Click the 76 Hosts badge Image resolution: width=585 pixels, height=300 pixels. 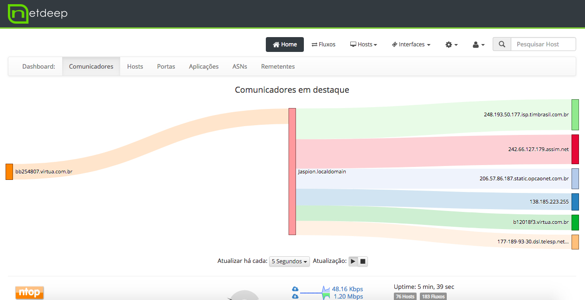click(x=405, y=296)
